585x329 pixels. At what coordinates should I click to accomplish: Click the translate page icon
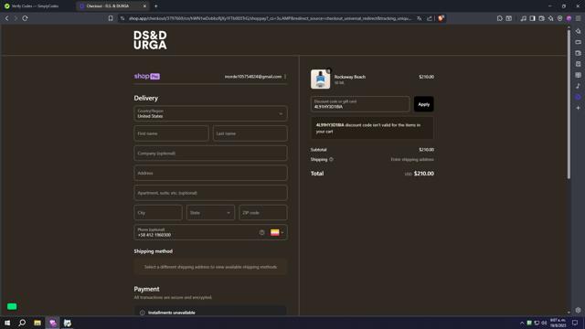[x=420, y=18]
